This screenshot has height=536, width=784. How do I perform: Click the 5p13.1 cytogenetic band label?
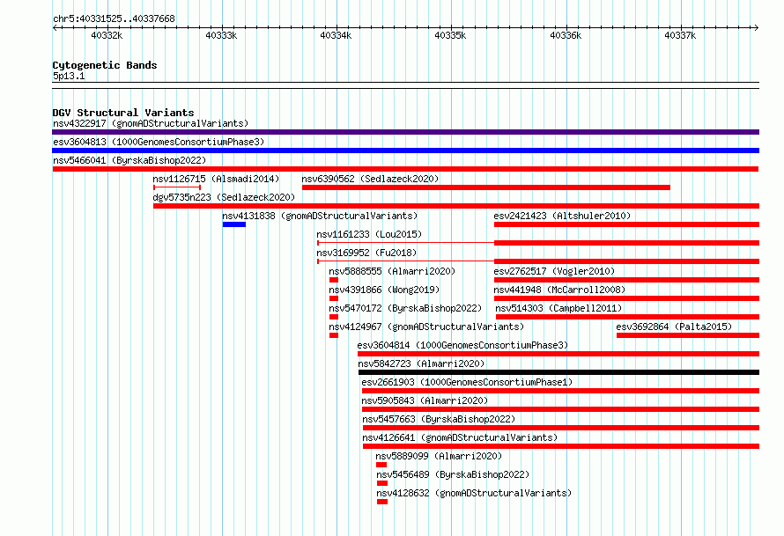(69, 76)
